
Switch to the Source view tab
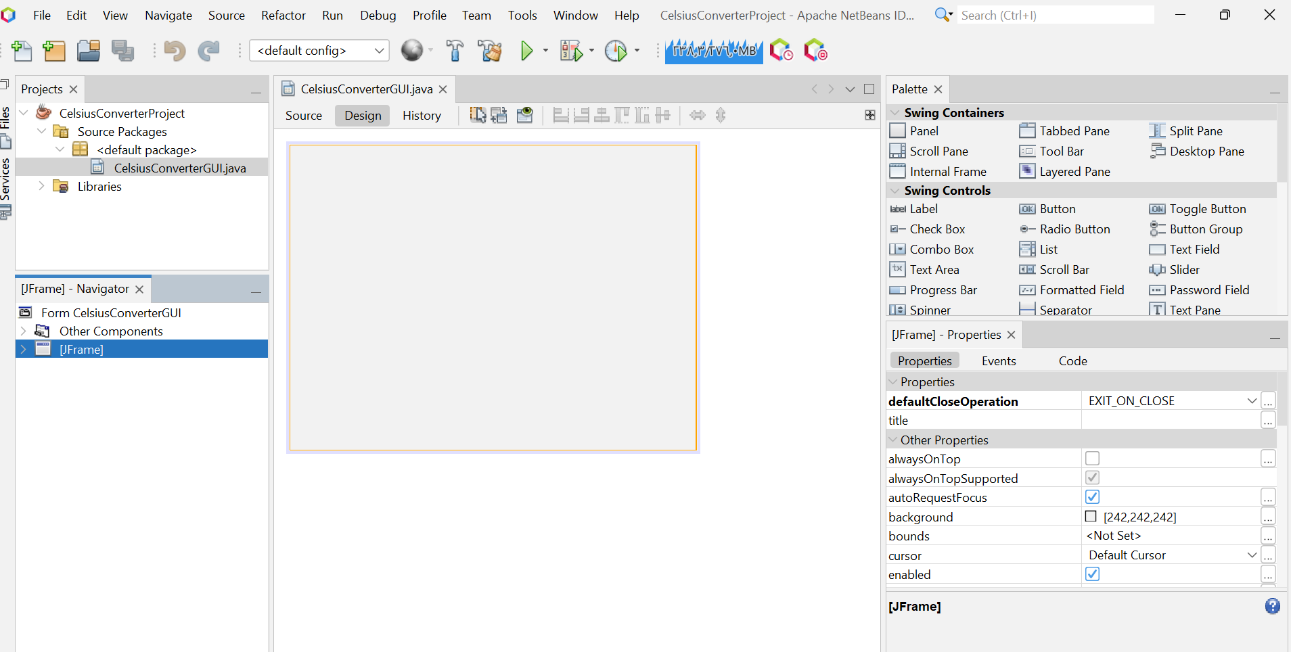[304, 116]
